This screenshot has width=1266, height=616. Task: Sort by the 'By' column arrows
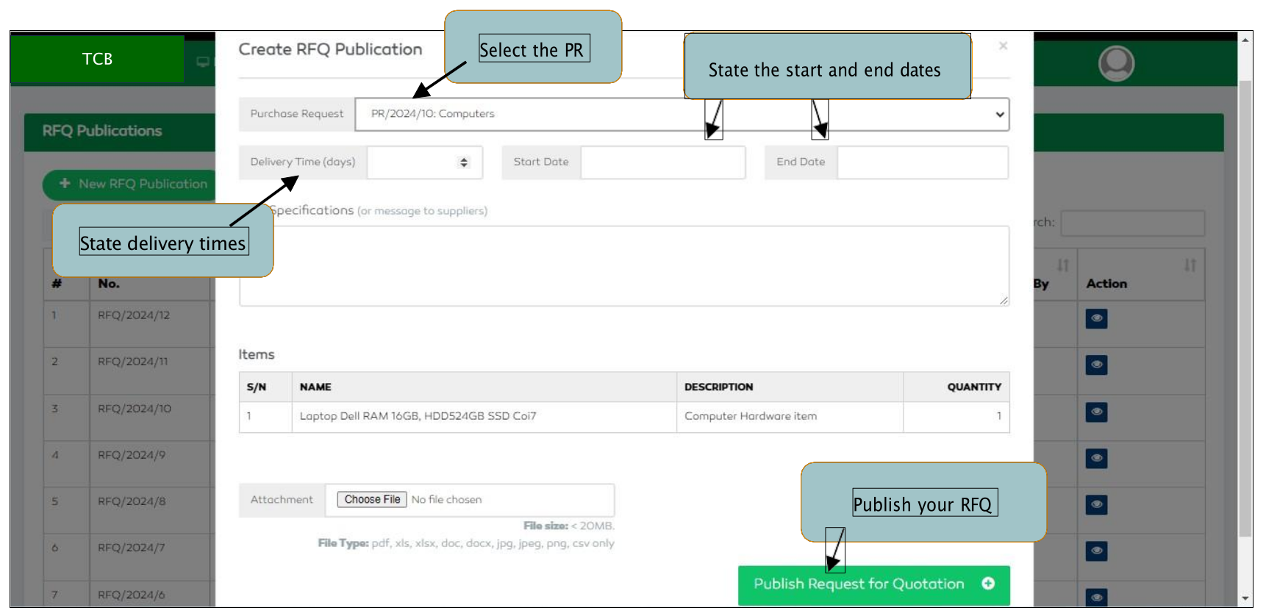[1062, 265]
